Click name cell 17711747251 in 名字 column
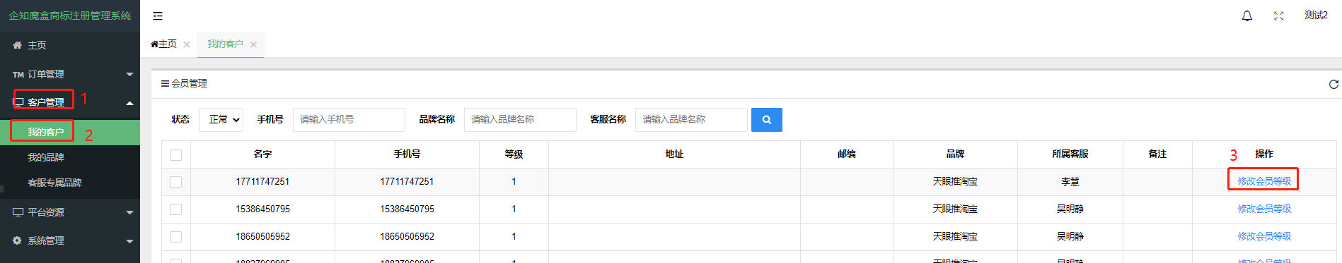This screenshot has height=263, width=1342. (x=262, y=182)
